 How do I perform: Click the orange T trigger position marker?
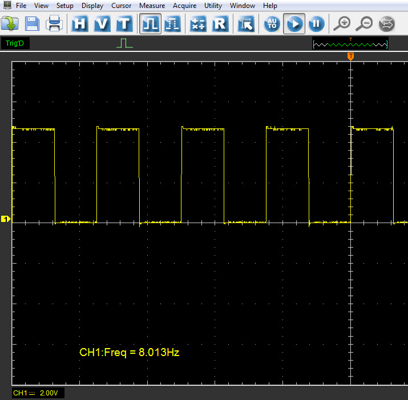point(350,56)
